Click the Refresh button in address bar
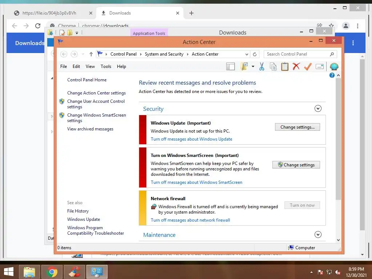 pyautogui.click(x=255, y=54)
